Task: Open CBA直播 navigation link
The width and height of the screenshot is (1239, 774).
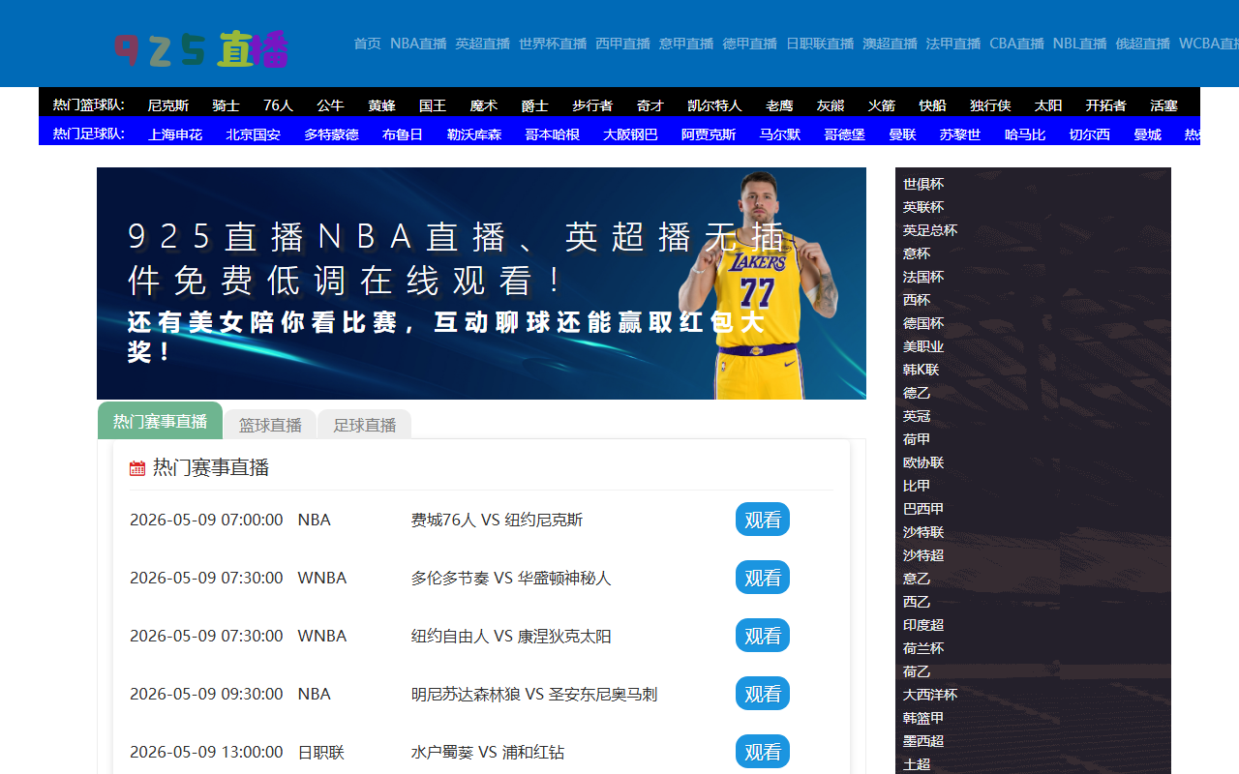Action: click(1016, 44)
